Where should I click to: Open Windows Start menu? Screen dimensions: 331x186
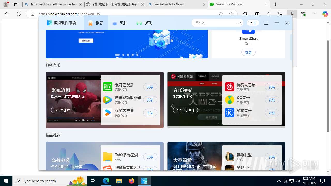[x=6, y=181]
